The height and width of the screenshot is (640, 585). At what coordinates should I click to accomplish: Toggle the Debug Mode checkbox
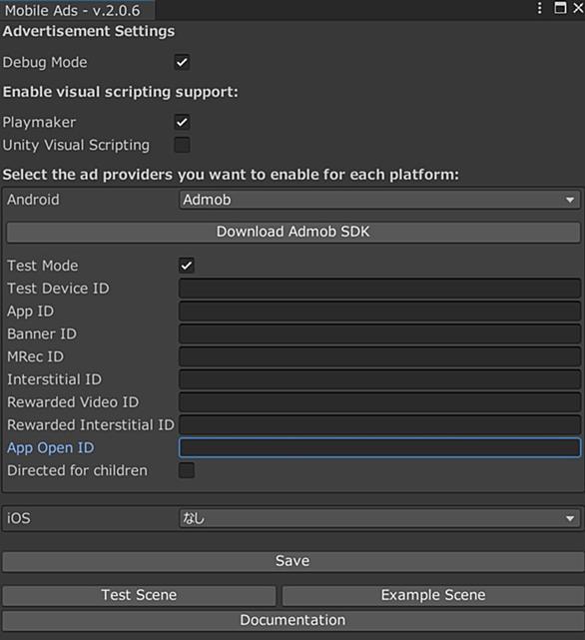pos(182,63)
